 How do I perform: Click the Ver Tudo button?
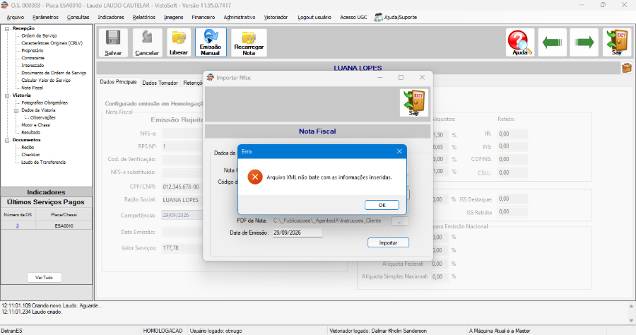45,278
